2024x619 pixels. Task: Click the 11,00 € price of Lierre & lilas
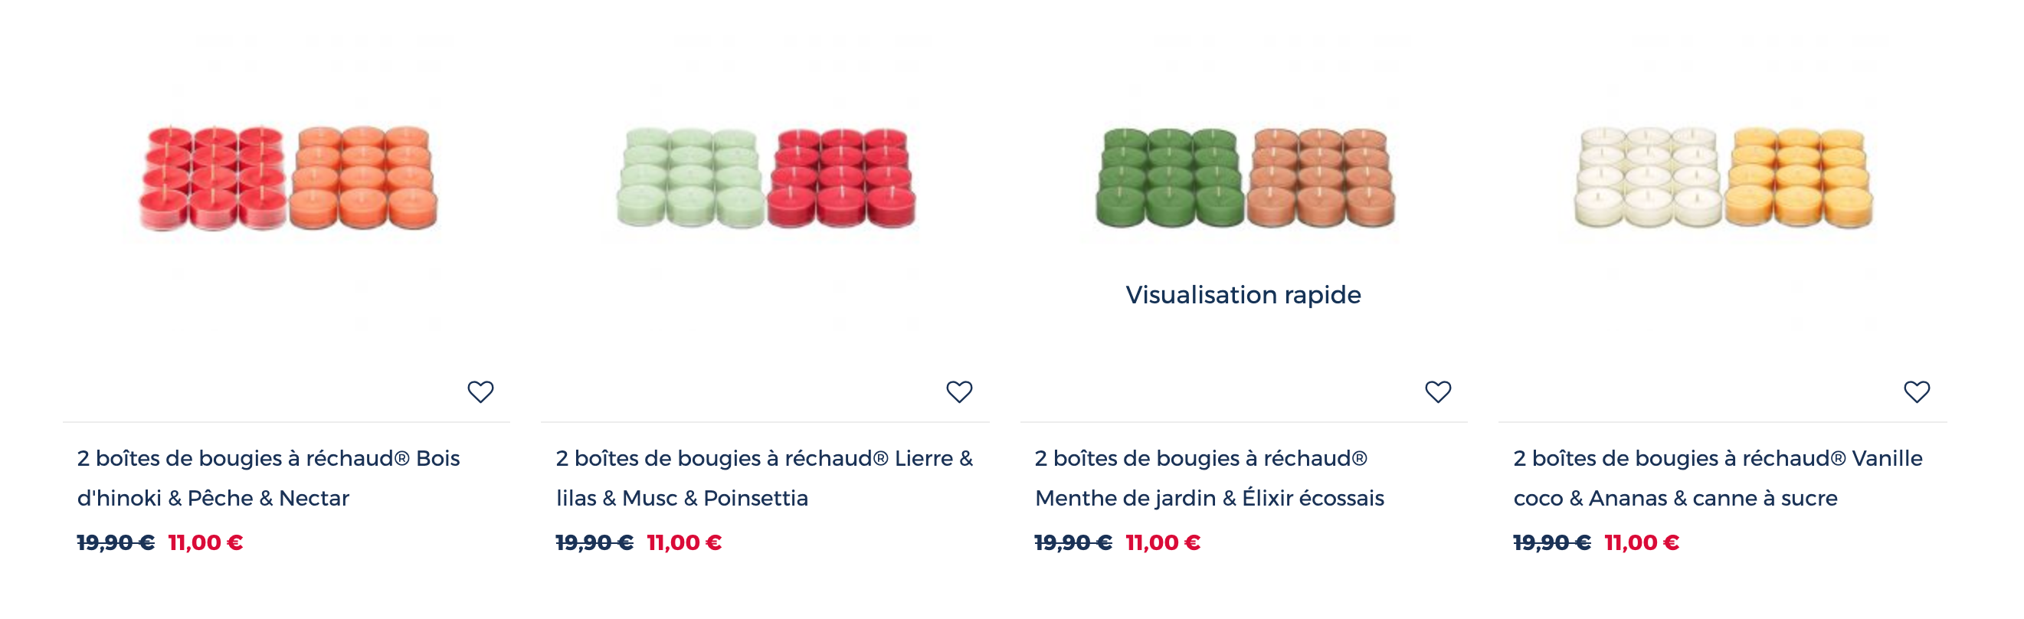pyautogui.click(x=683, y=543)
